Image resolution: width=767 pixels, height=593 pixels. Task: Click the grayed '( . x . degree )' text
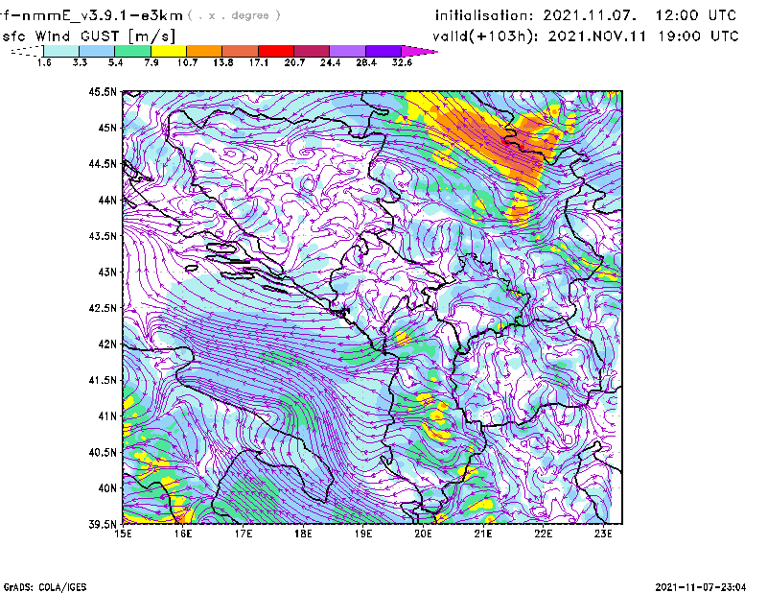coord(234,15)
